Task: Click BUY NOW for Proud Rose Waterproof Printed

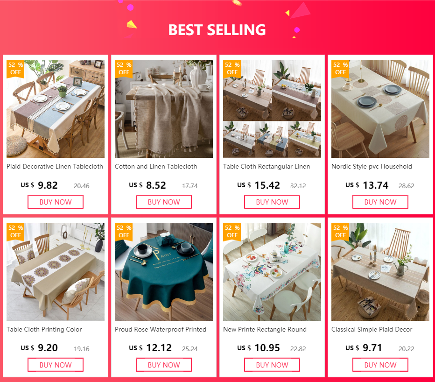Action: pyautogui.click(x=164, y=365)
